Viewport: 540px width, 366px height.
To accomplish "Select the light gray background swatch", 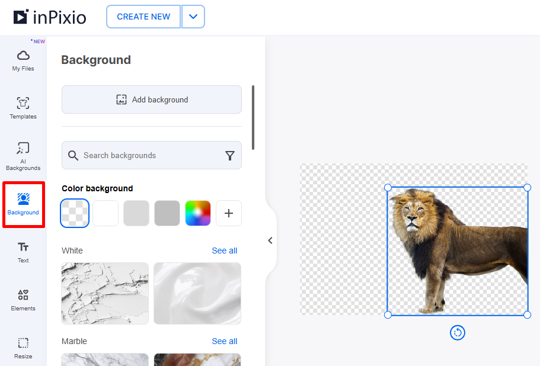I will [x=136, y=213].
